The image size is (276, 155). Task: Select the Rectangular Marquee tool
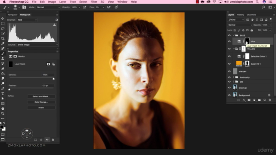point(3,23)
